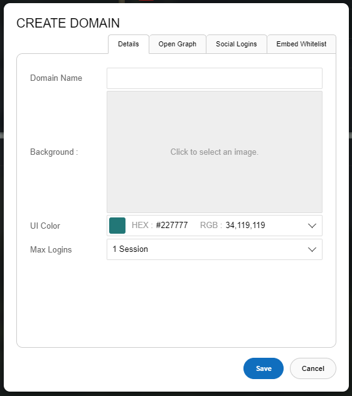Click the CREATE DOMAIN dialog heading
The height and width of the screenshot is (396, 352).
point(68,23)
